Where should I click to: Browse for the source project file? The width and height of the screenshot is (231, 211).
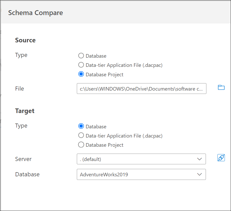[x=221, y=88]
